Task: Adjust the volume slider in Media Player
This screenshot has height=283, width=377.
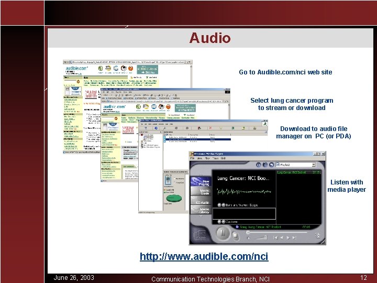Action: coord(261,238)
